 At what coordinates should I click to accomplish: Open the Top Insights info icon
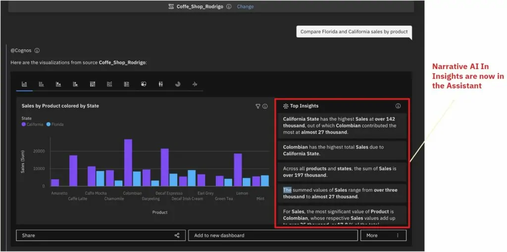(398, 106)
